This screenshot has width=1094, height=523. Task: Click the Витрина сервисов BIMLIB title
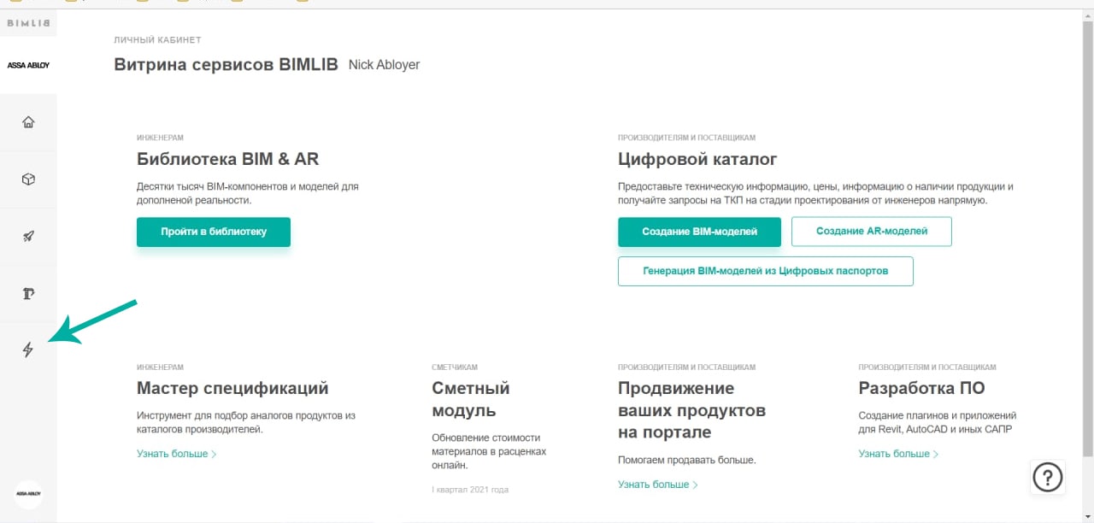click(226, 65)
